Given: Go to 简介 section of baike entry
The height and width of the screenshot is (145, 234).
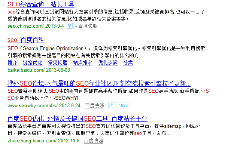Looking at the screenshot, I should pyautogui.click(x=12, y=62).
